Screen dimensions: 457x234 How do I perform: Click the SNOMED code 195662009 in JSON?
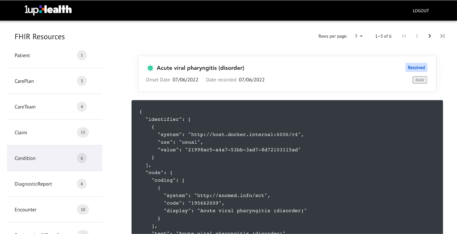click(x=205, y=203)
